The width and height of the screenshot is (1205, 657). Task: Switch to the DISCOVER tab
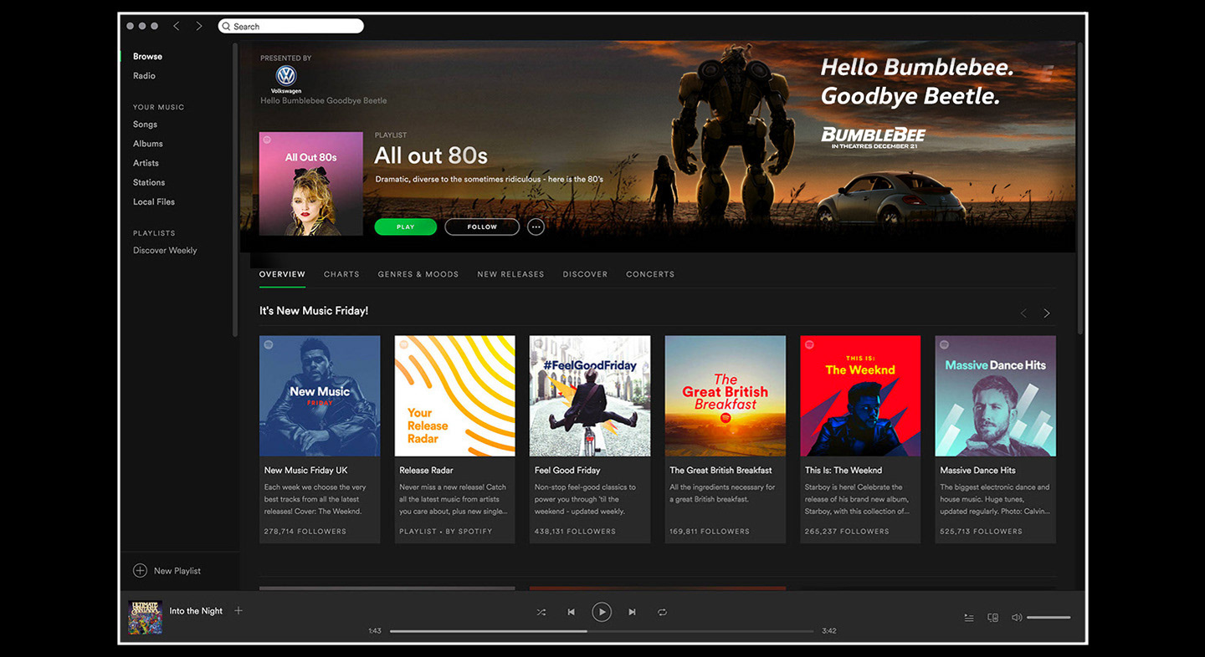(585, 274)
